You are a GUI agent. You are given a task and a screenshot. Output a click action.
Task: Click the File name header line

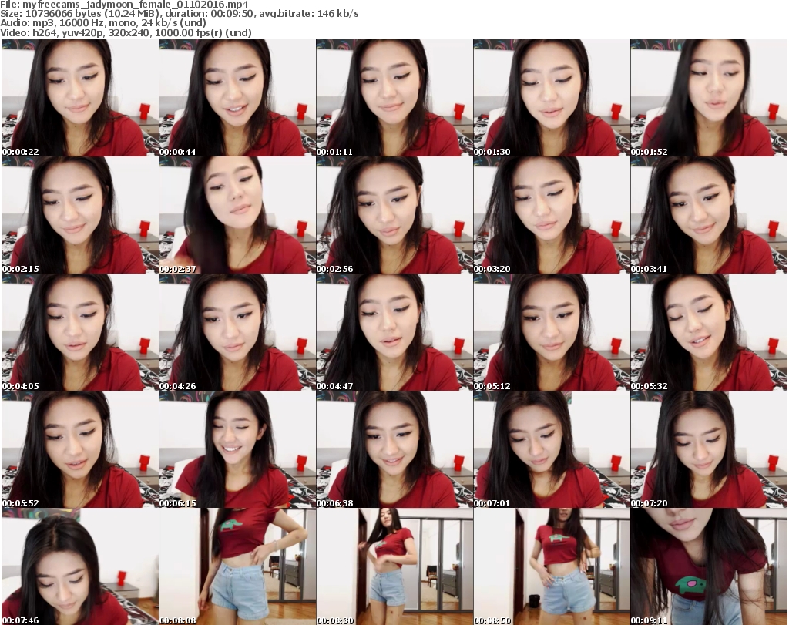(x=124, y=5)
